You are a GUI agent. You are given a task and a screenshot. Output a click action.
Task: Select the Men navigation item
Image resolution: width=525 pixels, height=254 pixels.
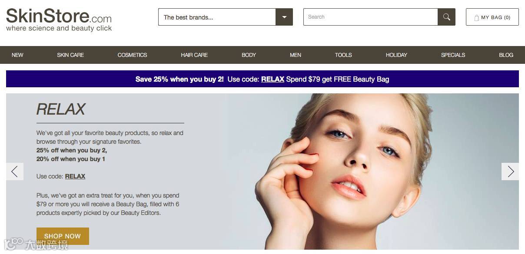[x=296, y=55]
